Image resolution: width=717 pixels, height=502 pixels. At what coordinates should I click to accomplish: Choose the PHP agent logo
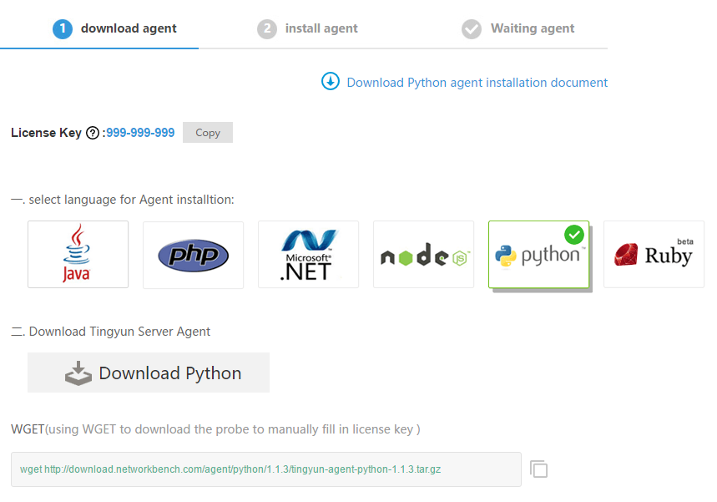pos(193,255)
